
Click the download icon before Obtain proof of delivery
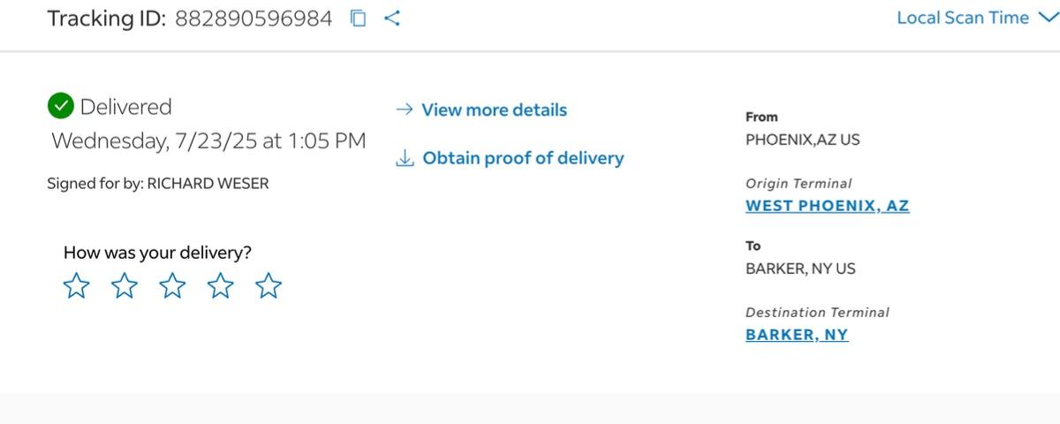(405, 158)
